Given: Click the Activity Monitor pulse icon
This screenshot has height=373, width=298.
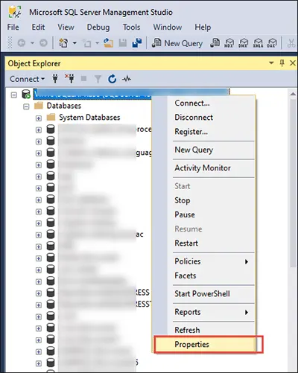Looking at the screenshot, I should [x=127, y=79].
